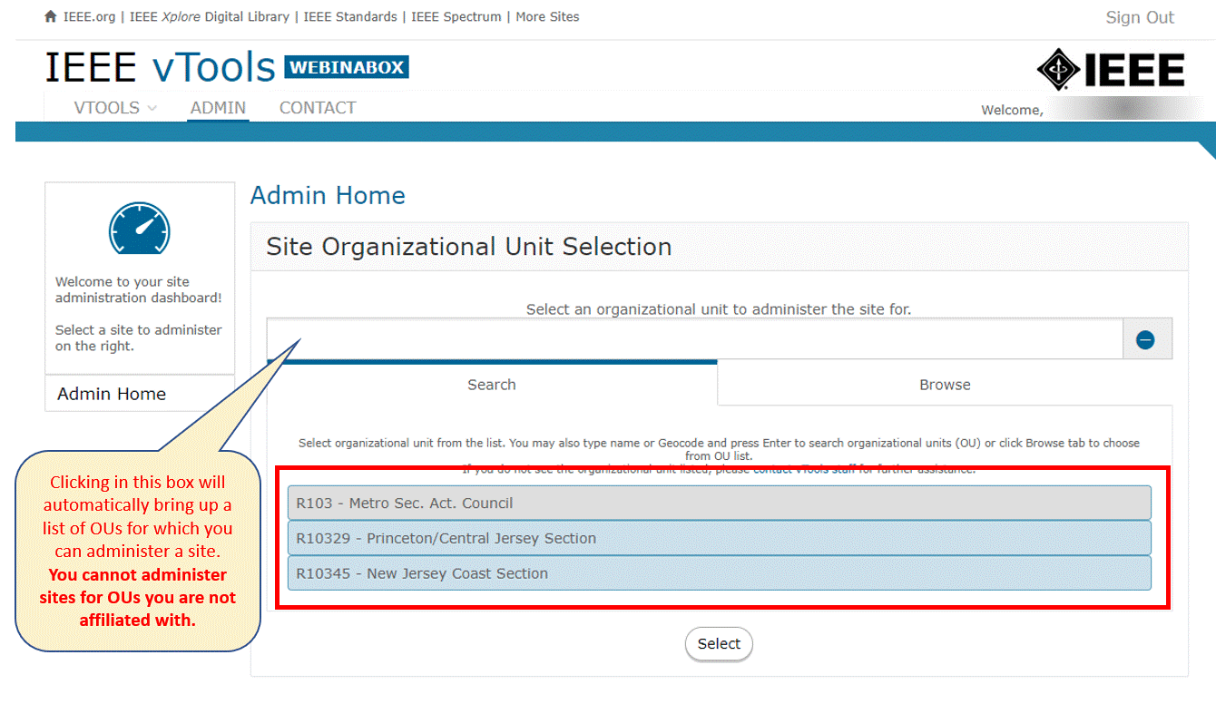Switch to the Search tab
The width and height of the screenshot is (1216, 704).
click(x=492, y=385)
